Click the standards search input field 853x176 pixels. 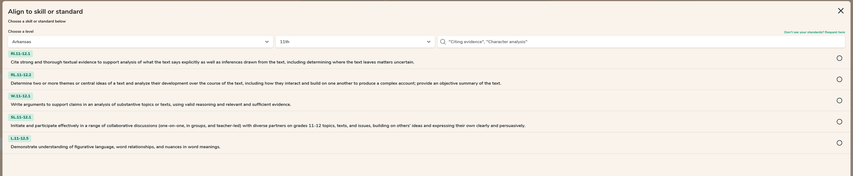click(641, 42)
